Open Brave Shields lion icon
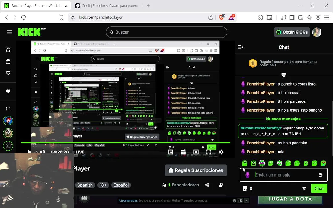 point(222,17)
